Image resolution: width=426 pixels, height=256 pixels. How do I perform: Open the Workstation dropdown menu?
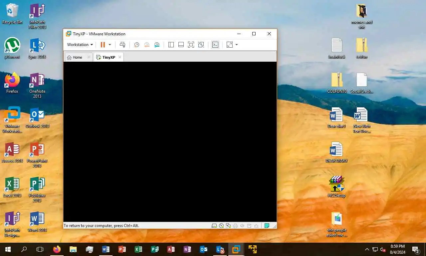(80, 45)
